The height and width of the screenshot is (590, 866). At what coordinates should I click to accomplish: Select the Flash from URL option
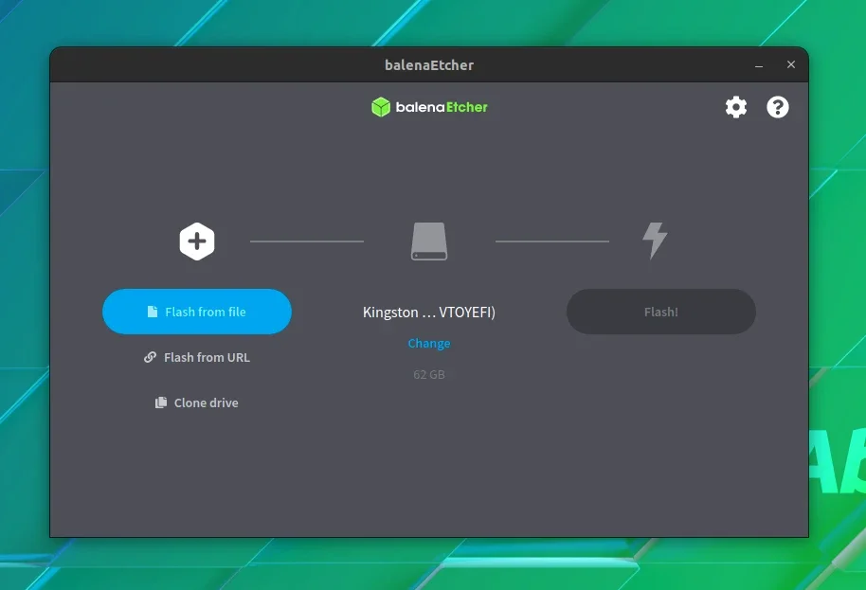pyautogui.click(x=197, y=357)
